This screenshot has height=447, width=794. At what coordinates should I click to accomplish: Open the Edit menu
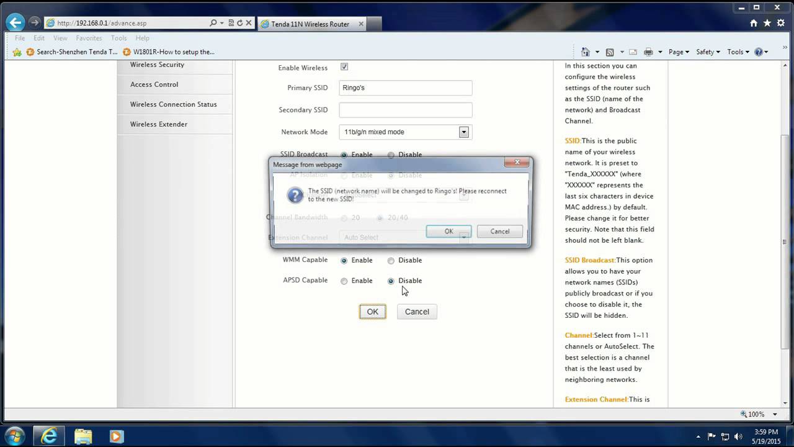point(39,38)
